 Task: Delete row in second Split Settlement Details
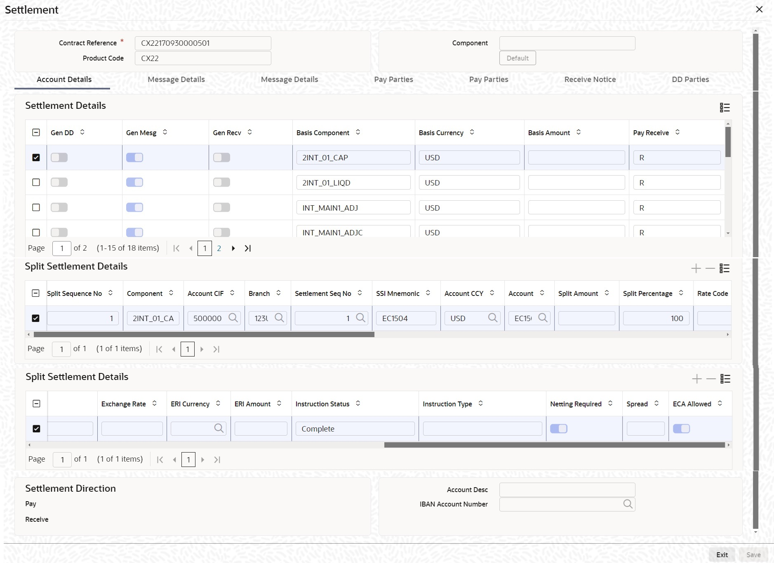(x=711, y=379)
